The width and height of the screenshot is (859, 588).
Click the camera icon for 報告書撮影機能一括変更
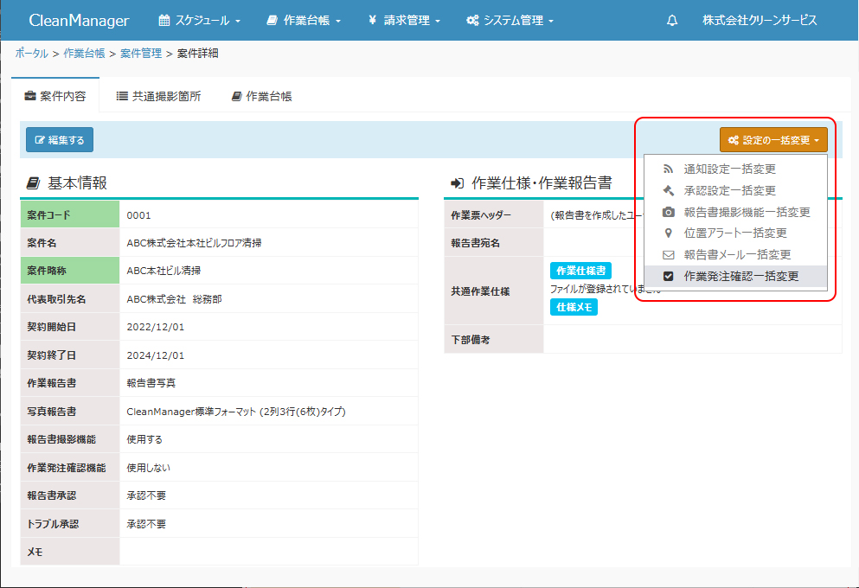668,213
